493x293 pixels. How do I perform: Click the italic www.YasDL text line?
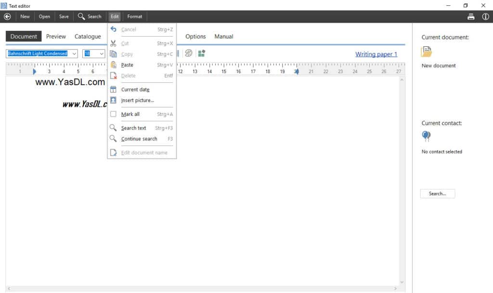click(85, 104)
